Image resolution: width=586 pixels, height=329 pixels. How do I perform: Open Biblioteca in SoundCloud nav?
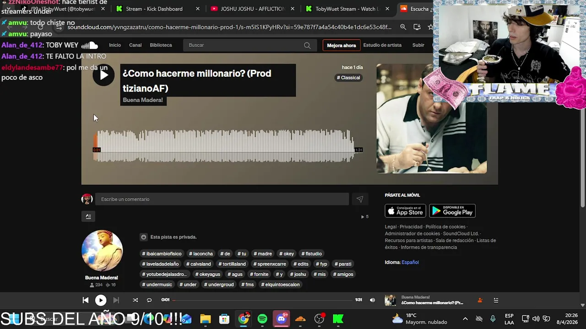(x=161, y=45)
